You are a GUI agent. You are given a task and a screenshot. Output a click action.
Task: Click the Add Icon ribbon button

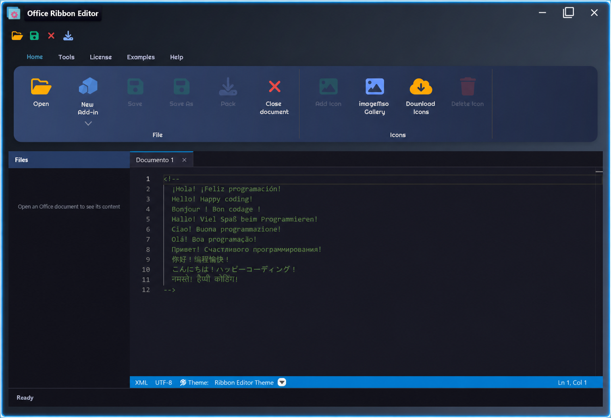click(328, 93)
